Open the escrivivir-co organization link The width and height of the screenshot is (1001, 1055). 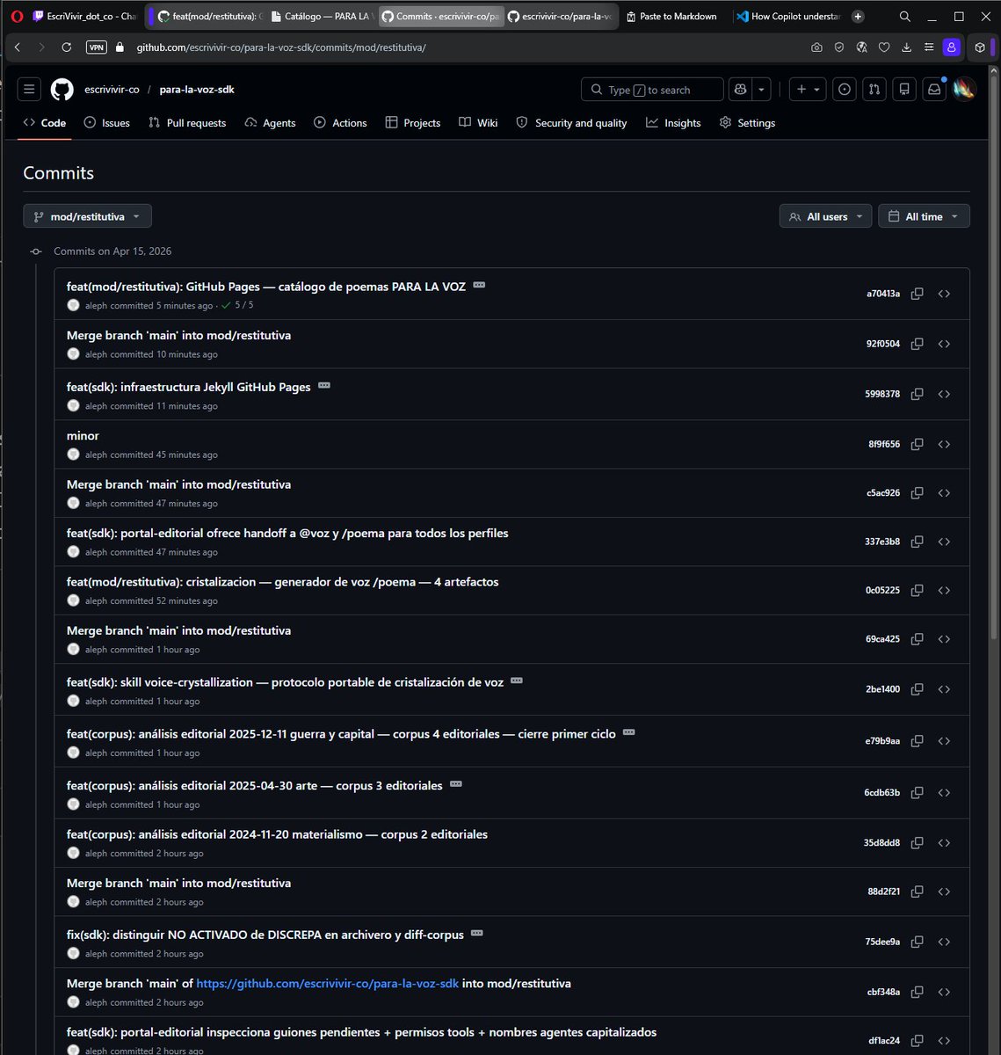tap(112, 90)
